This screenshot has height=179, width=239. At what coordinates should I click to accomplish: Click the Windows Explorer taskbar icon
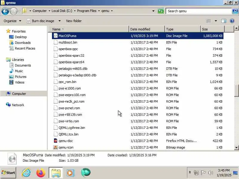tap(56, 173)
